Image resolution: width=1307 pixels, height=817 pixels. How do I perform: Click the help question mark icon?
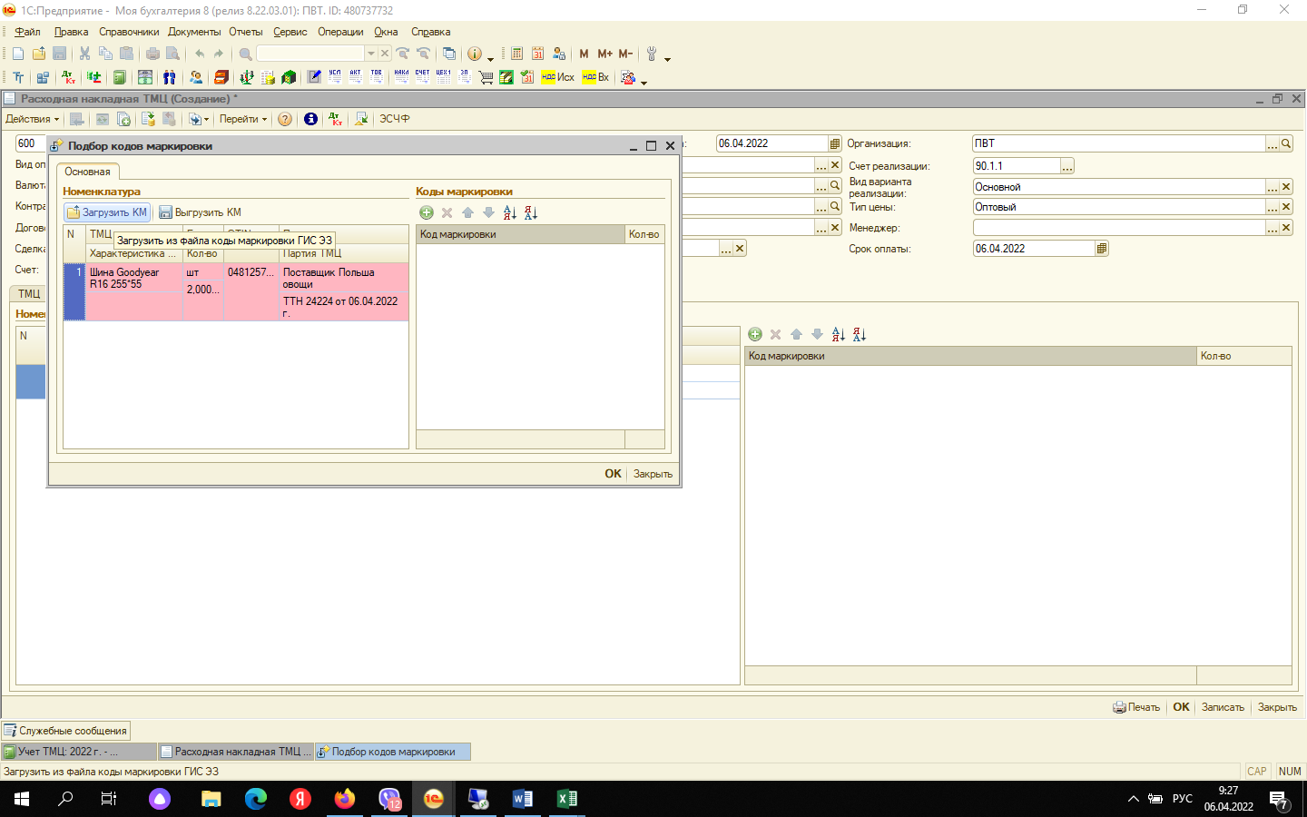tap(285, 119)
